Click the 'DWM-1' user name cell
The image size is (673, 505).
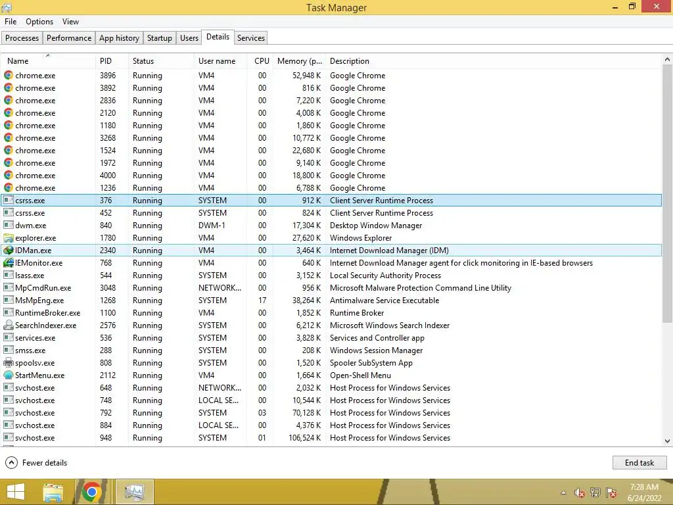212,225
